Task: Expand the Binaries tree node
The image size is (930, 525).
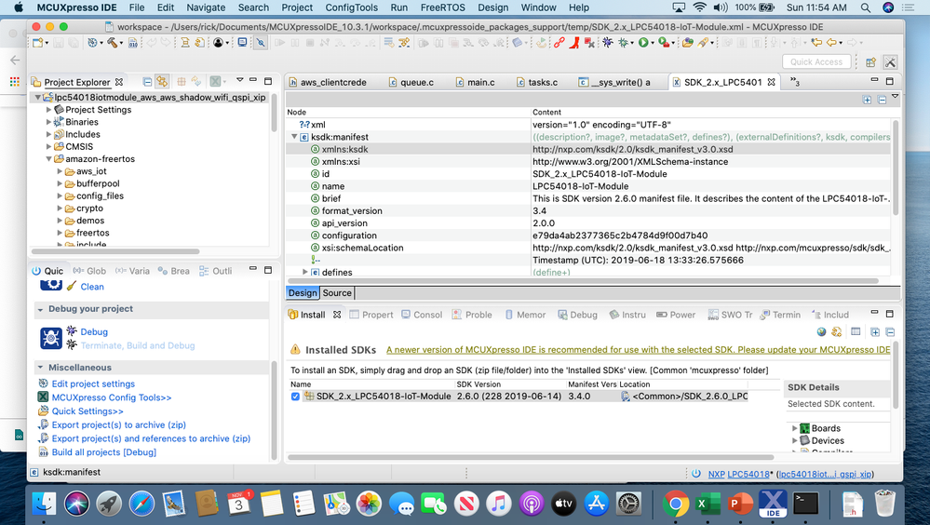Action: click(x=48, y=122)
